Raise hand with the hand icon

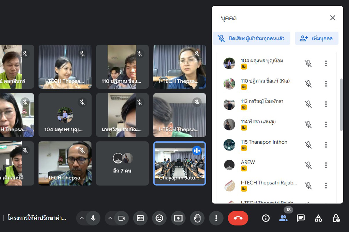click(x=197, y=218)
